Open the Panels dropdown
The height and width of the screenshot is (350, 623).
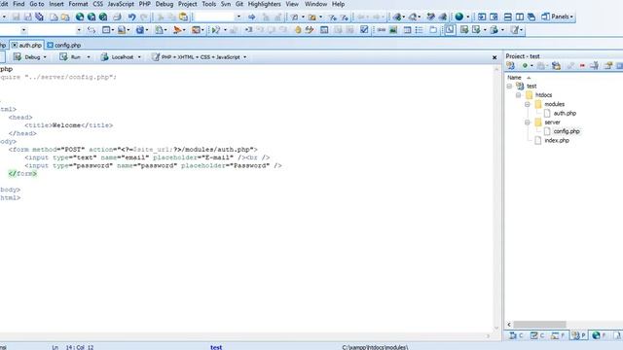[558, 17]
